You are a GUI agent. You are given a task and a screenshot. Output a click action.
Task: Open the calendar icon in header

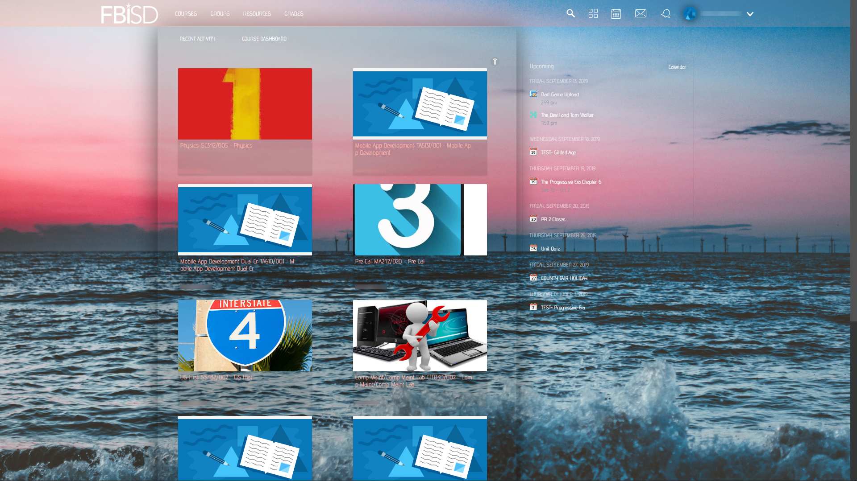click(x=616, y=13)
